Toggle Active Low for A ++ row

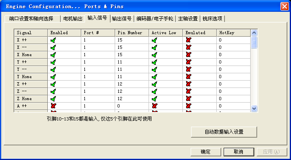click(x=155, y=106)
